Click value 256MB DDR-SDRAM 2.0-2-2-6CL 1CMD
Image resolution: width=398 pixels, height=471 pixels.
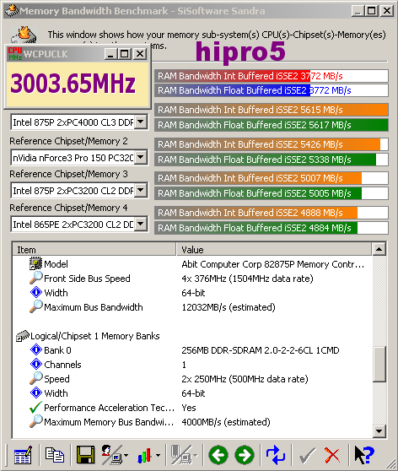[261, 350]
